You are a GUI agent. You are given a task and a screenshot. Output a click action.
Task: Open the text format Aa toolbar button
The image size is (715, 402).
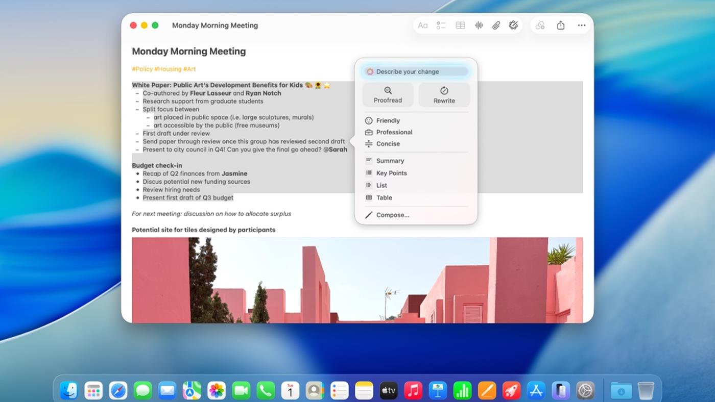coord(423,26)
